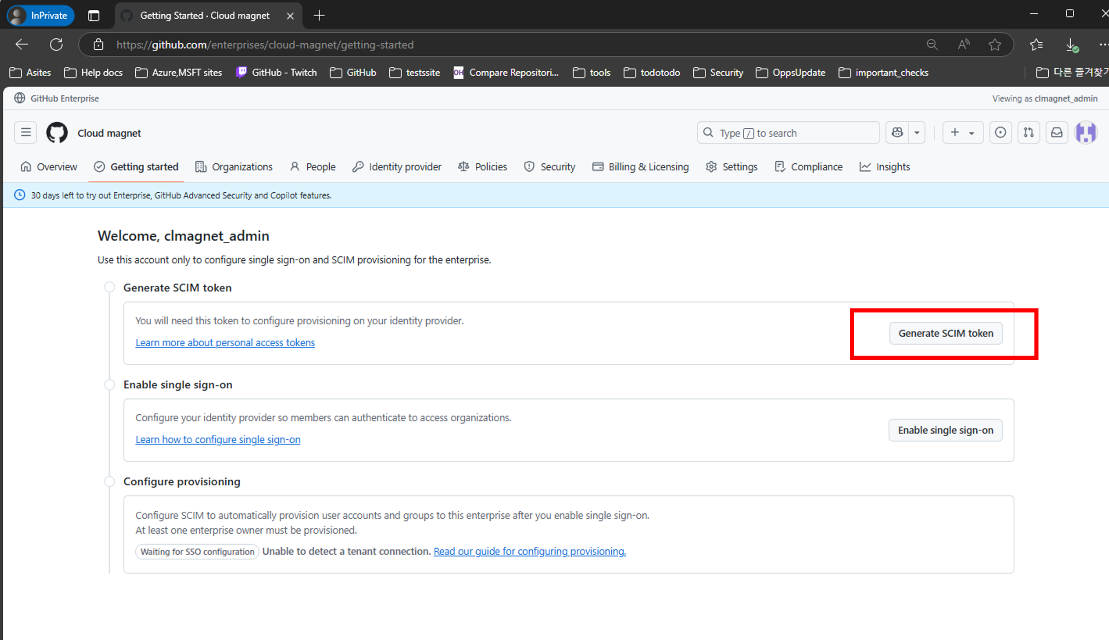Viewport: 1109px width, 640px height.
Task: Focus the Type to search field
Action: [788, 132]
